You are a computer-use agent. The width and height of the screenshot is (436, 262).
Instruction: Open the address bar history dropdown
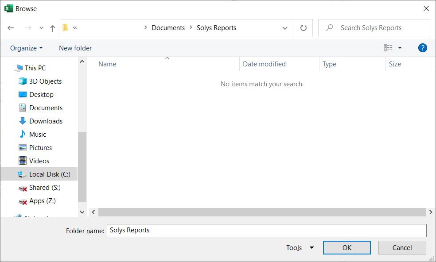pos(285,28)
